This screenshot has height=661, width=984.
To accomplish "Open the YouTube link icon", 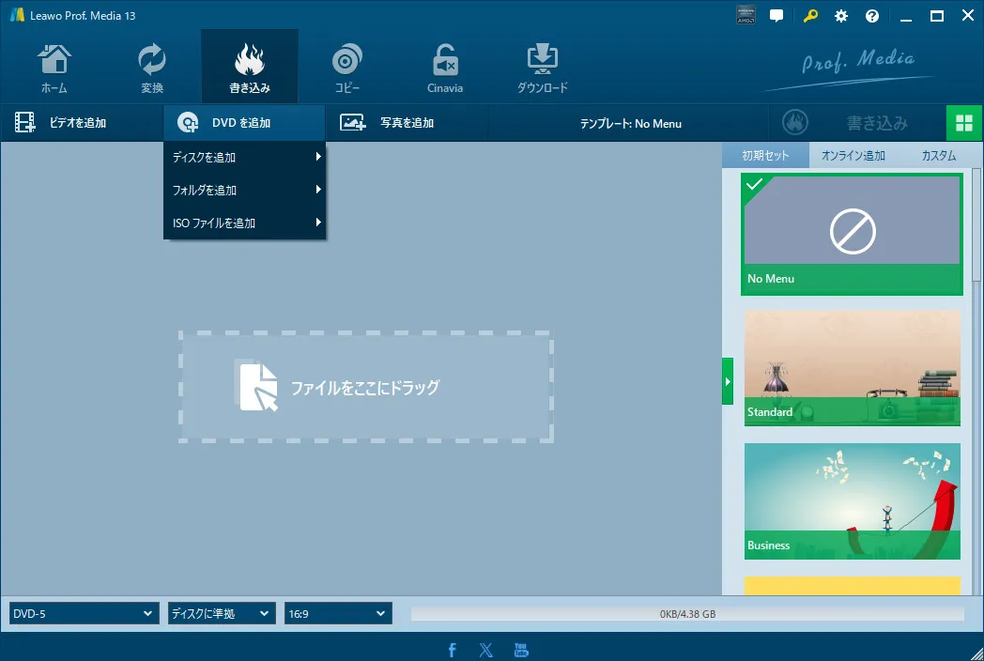I will 521,650.
